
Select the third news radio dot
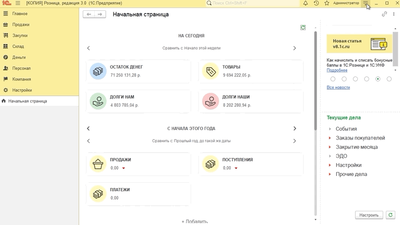tap(355, 79)
